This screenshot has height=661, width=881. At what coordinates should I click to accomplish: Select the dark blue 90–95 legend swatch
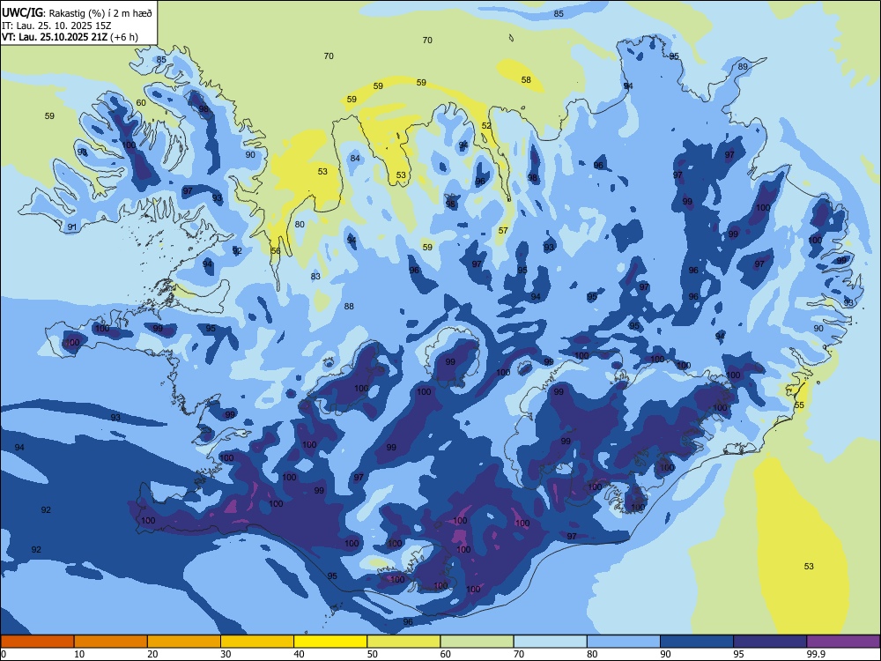coord(697,642)
